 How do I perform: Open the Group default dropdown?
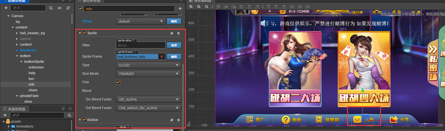point(141,21)
